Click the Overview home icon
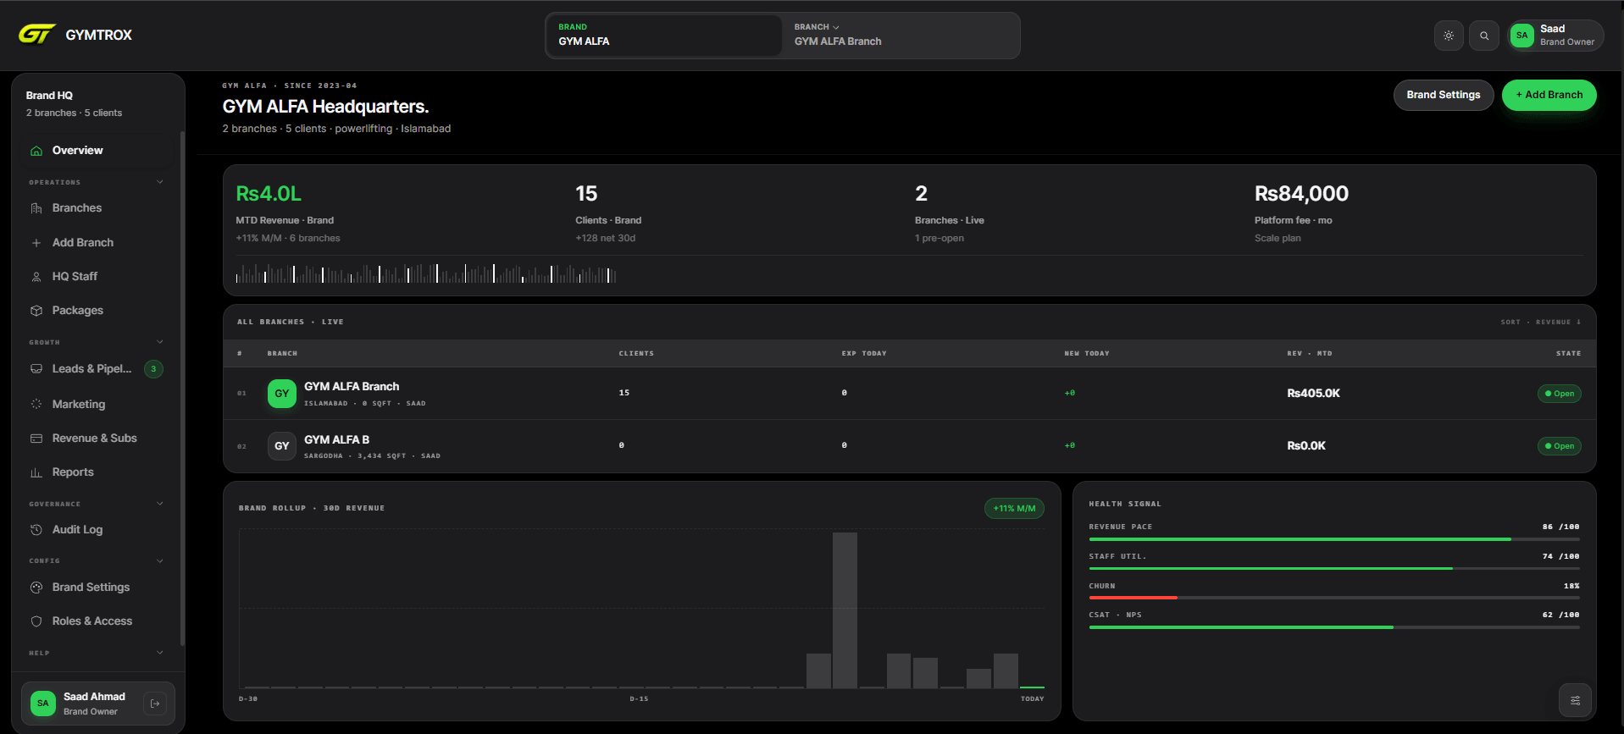Image resolution: width=1624 pixels, height=734 pixels. pyautogui.click(x=36, y=151)
